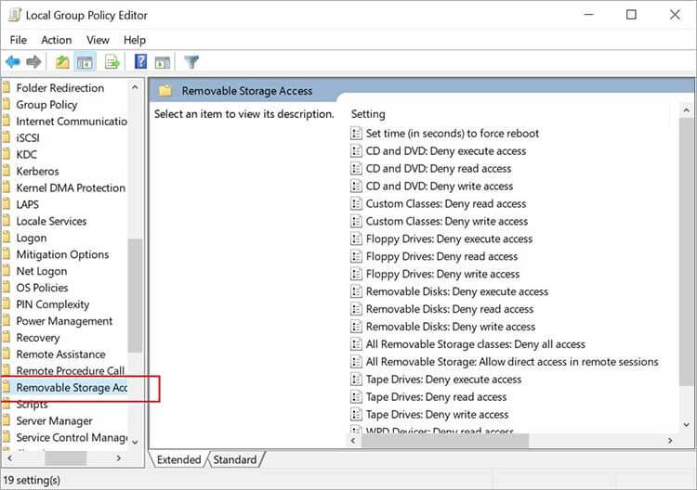Select All Removable Storage: Allow direct access in remote sessions
The width and height of the screenshot is (697, 490).
point(512,362)
